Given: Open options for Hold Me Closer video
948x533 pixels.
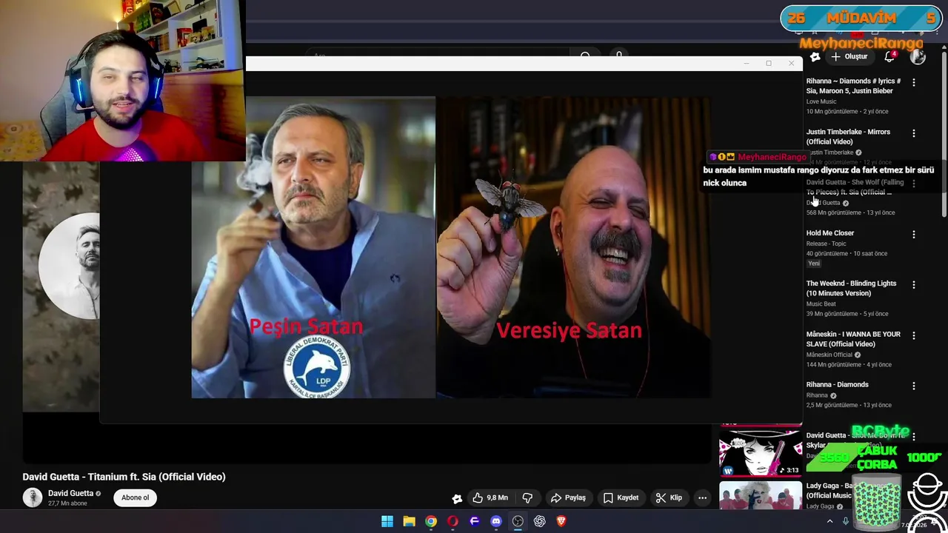Looking at the screenshot, I should 914,234.
